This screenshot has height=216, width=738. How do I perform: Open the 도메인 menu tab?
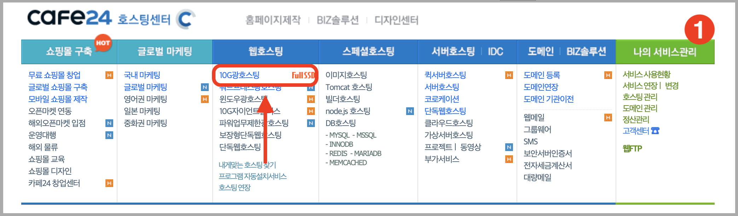coord(541,52)
